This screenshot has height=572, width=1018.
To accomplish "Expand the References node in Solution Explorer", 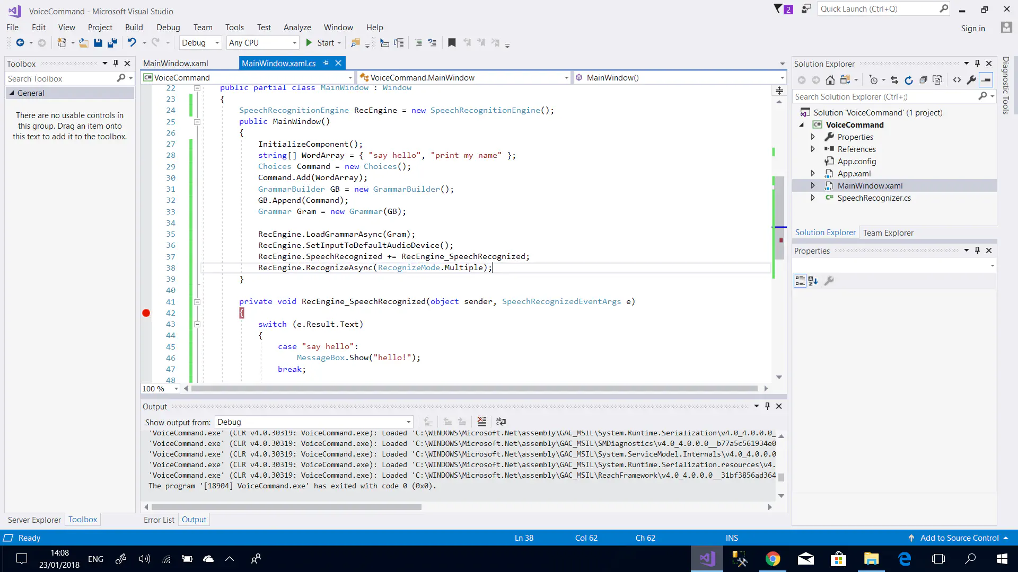I will coord(813,149).
